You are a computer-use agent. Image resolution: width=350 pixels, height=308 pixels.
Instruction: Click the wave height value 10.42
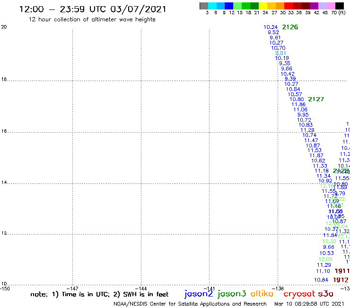288,74
